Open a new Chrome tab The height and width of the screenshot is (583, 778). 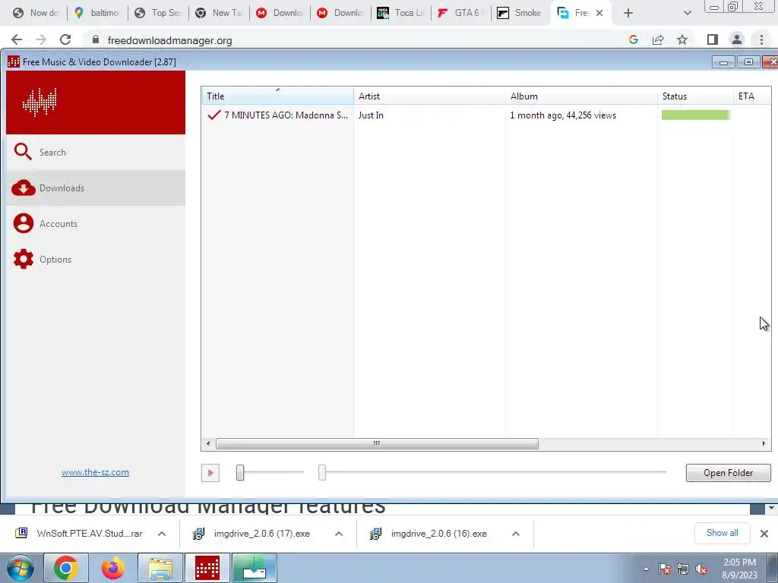(x=628, y=13)
